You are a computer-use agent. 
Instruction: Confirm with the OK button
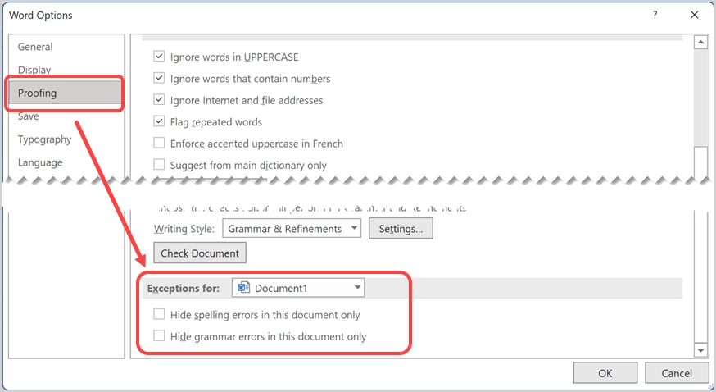(x=605, y=373)
